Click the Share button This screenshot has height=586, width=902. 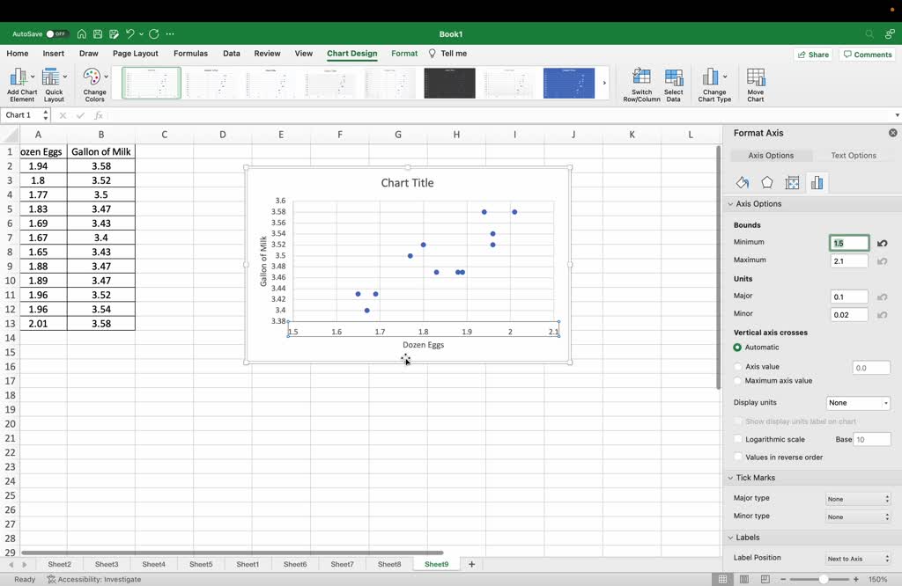point(812,55)
